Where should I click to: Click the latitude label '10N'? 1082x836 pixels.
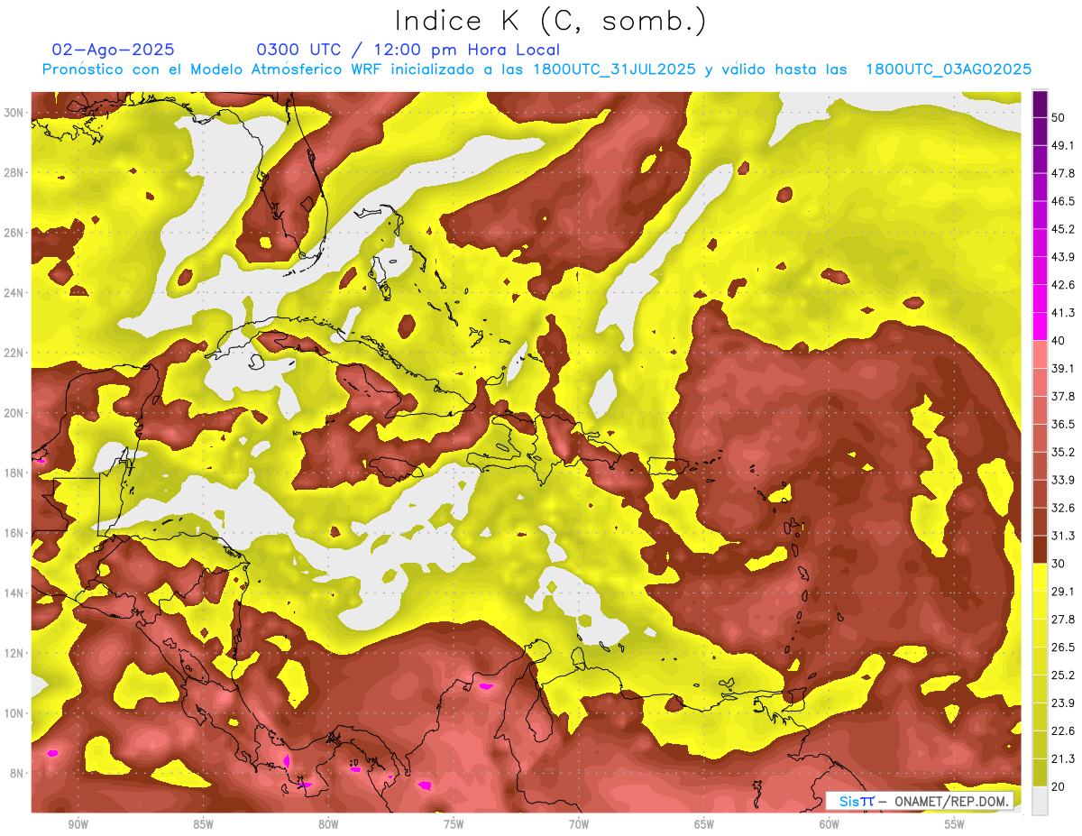click(x=14, y=713)
